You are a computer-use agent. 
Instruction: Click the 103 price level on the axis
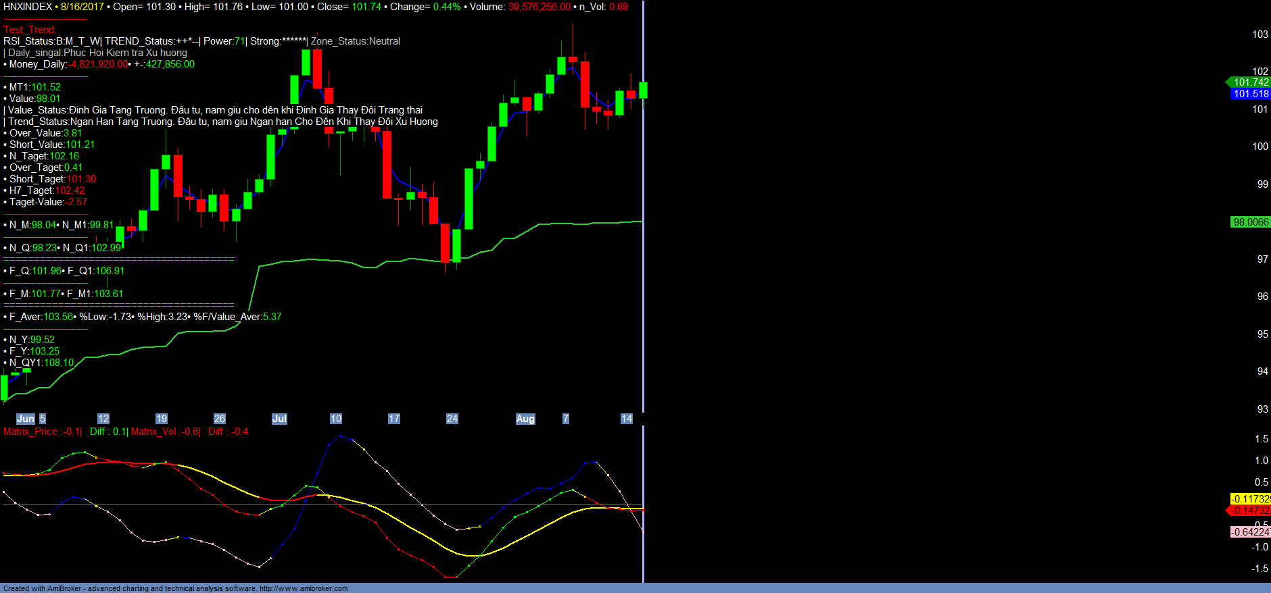pos(1260,34)
